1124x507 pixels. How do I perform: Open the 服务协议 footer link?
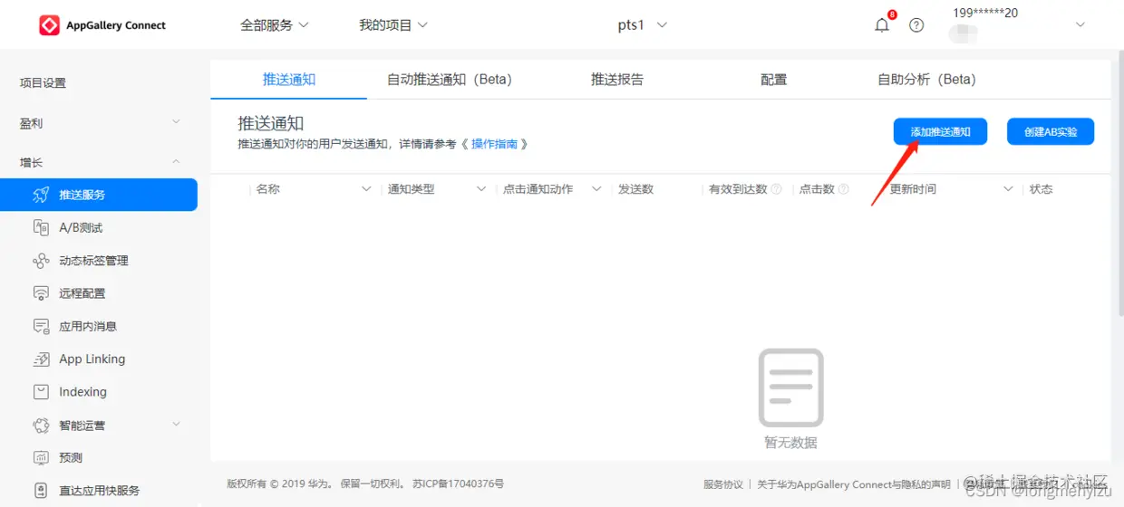[x=722, y=484]
